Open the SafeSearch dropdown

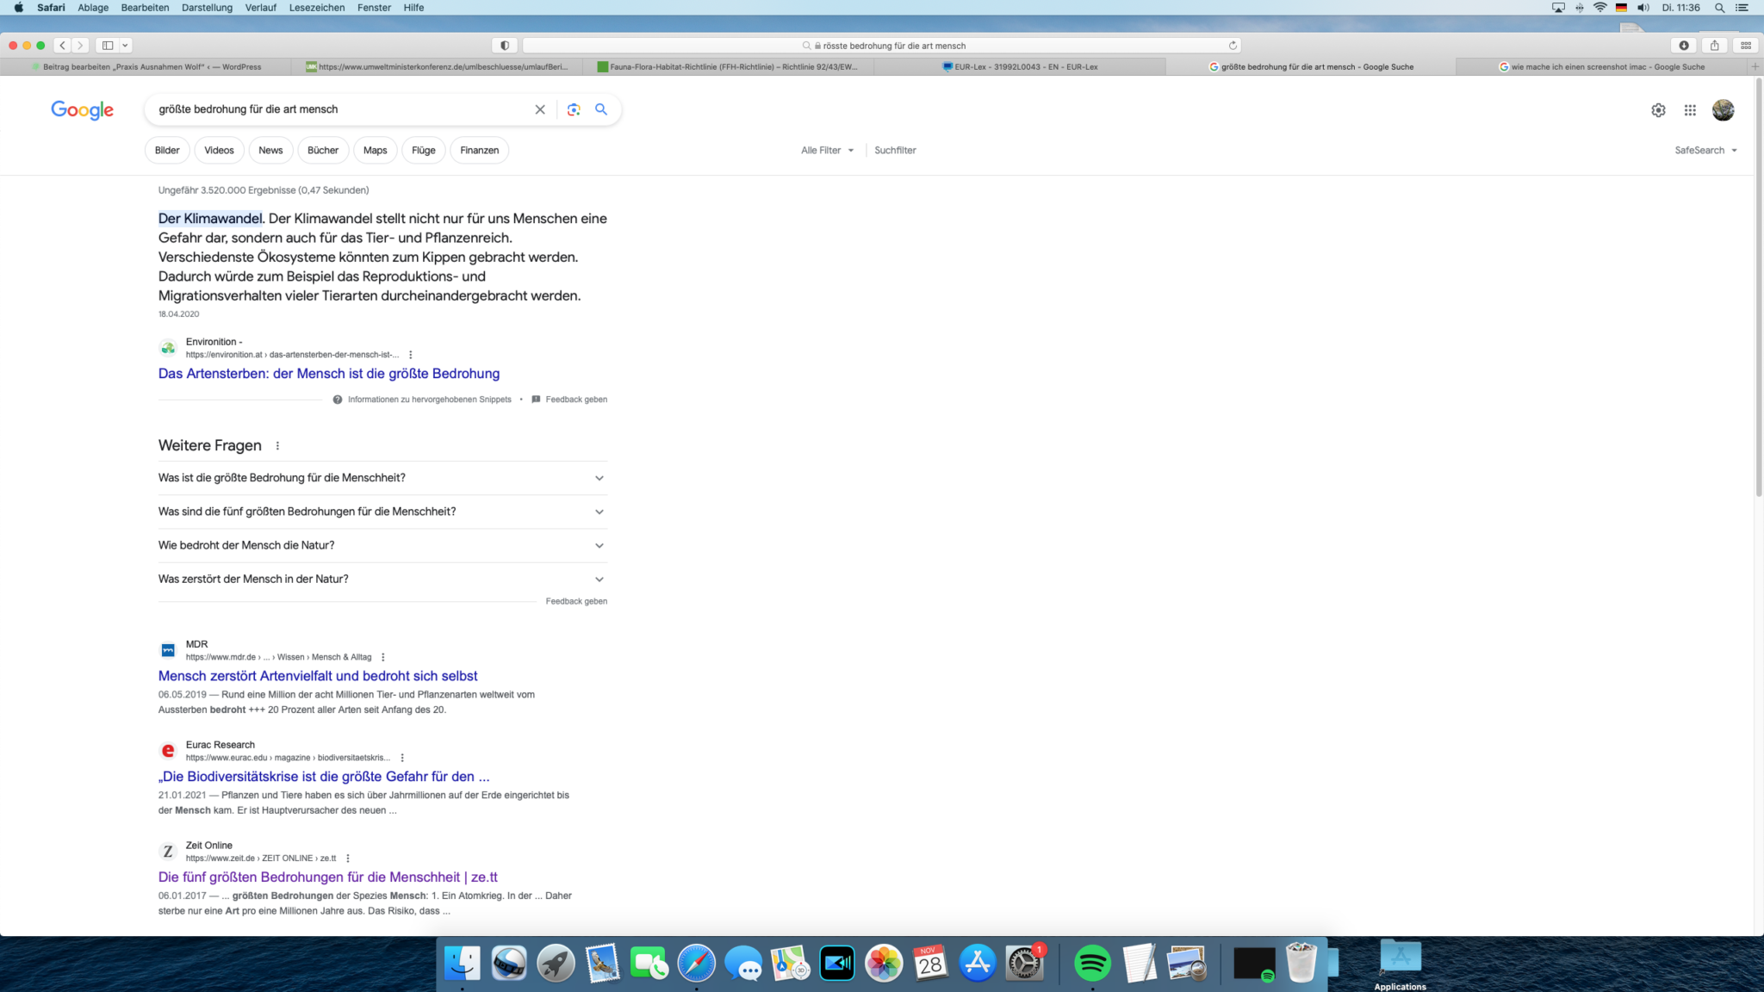pyautogui.click(x=1705, y=150)
